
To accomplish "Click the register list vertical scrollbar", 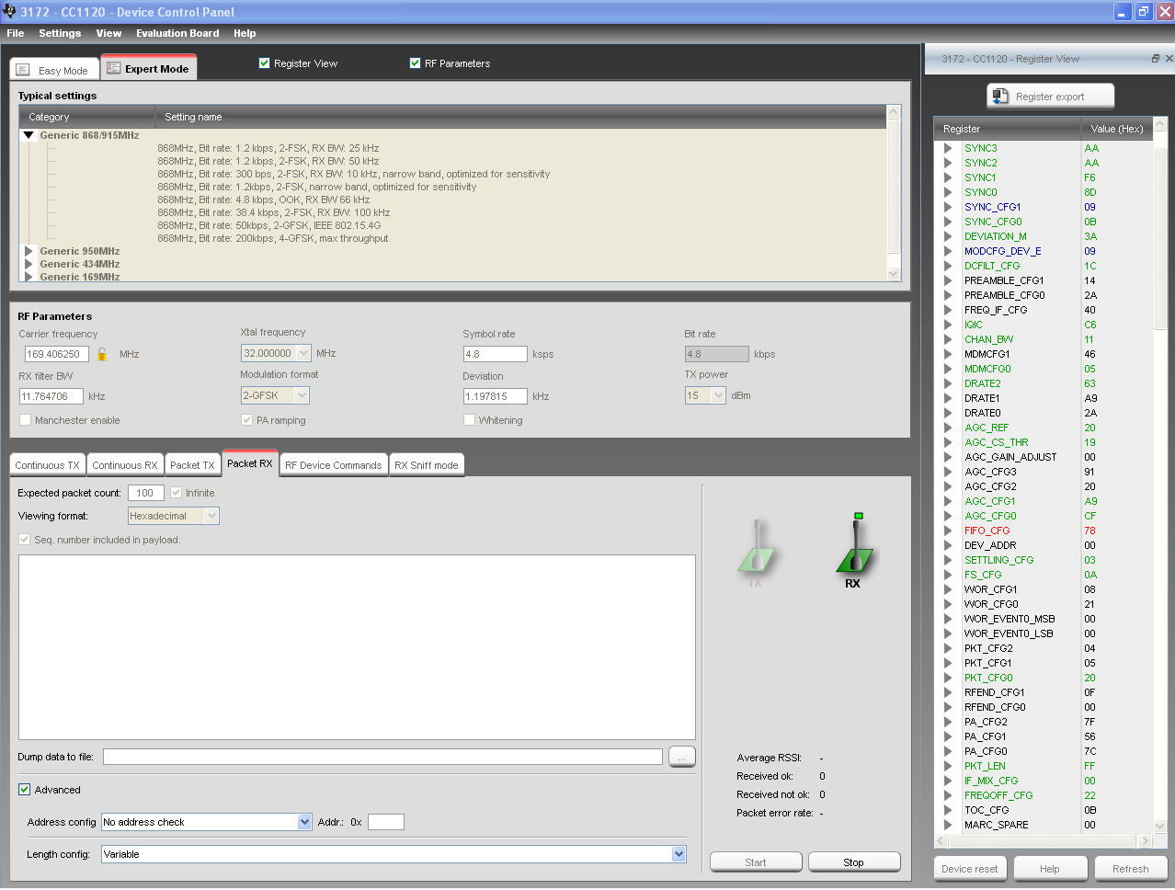I will [x=1160, y=475].
